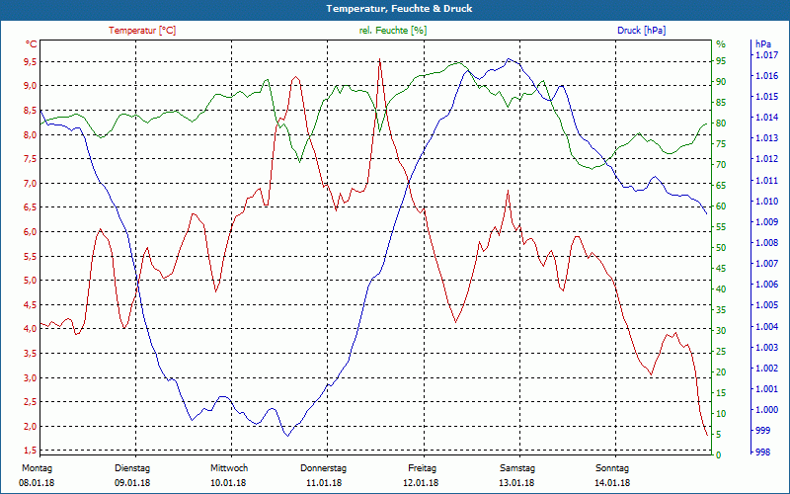The width and height of the screenshot is (790, 494).
Task: Click the '20' humidity axis value
Action: tap(721, 372)
